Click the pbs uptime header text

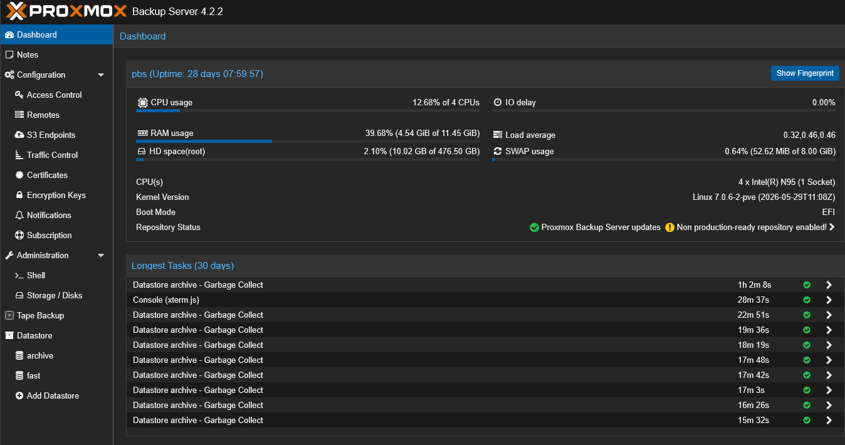pos(197,74)
